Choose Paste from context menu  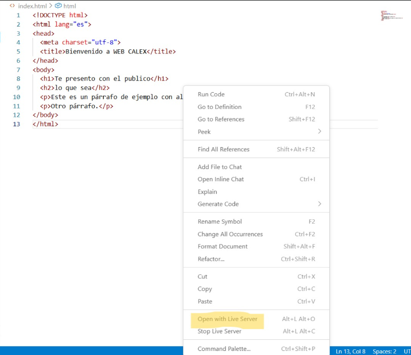[x=257, y=302]
